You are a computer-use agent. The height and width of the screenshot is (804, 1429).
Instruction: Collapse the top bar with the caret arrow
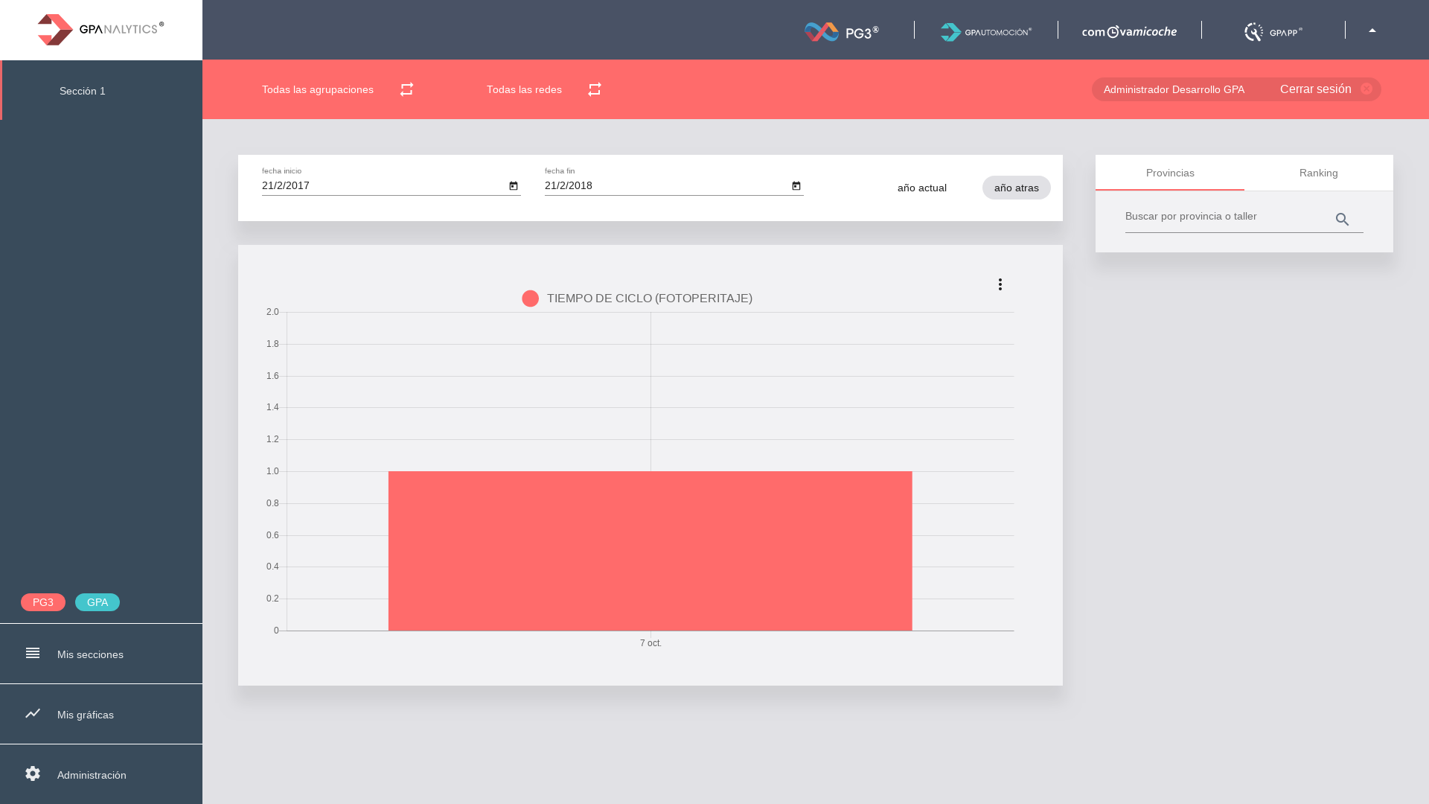[1372, 31]
